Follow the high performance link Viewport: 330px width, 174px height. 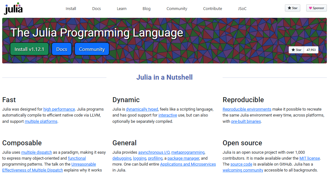pos(59,109)
